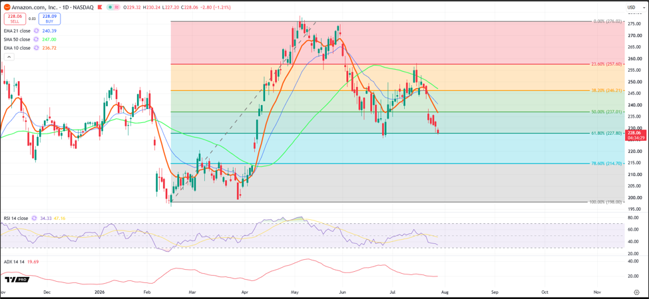Click the red flag icon after NASDAQ
Viewport: 649px width, 299px height.
(100, 7)
